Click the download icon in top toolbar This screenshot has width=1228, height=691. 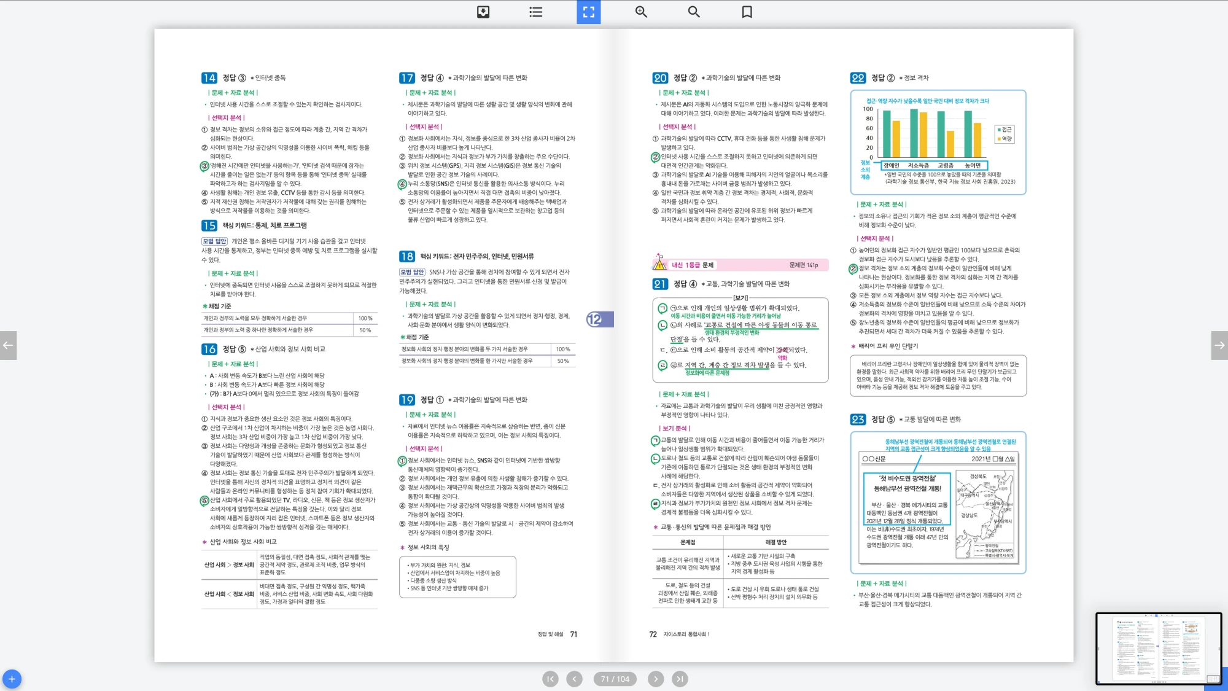(483, 12)
